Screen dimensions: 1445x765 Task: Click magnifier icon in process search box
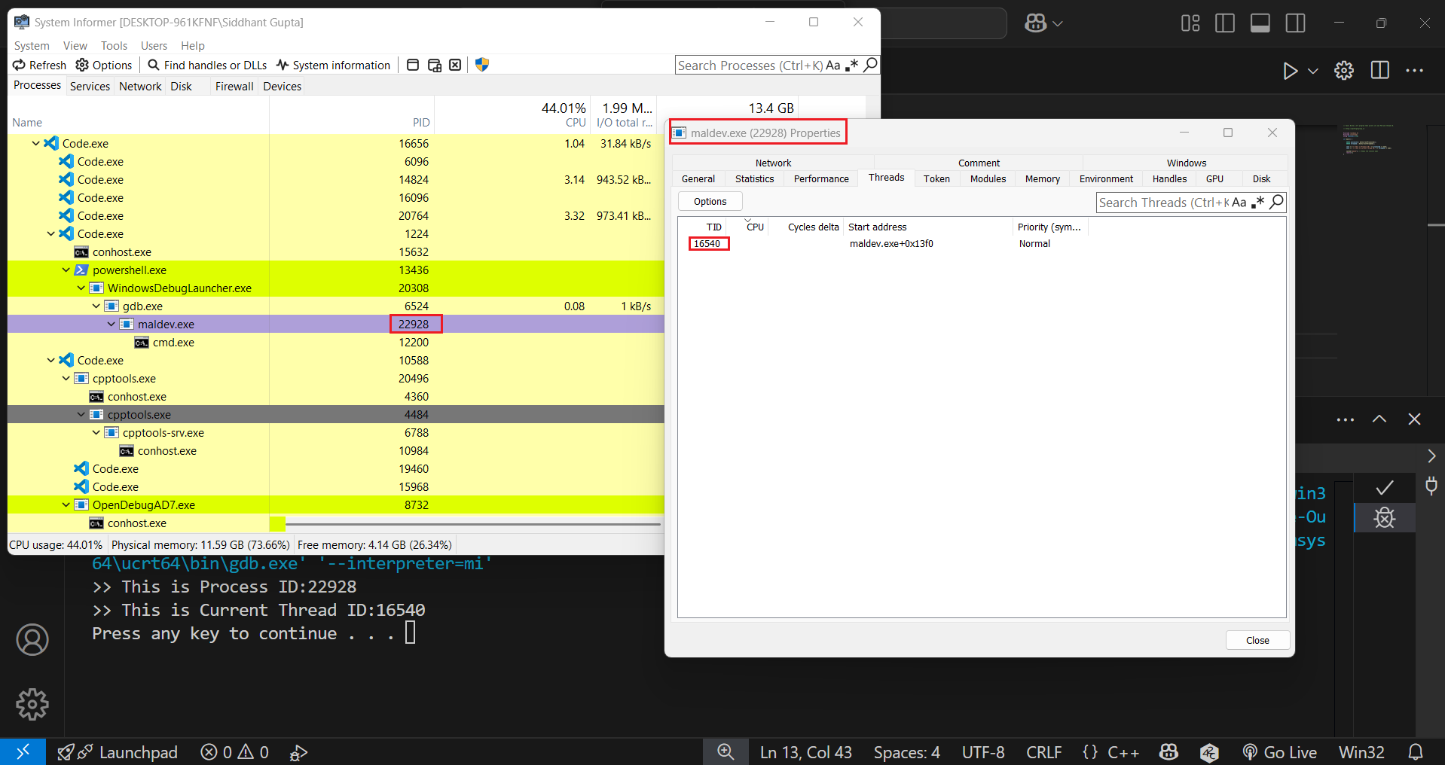point(870,65)
